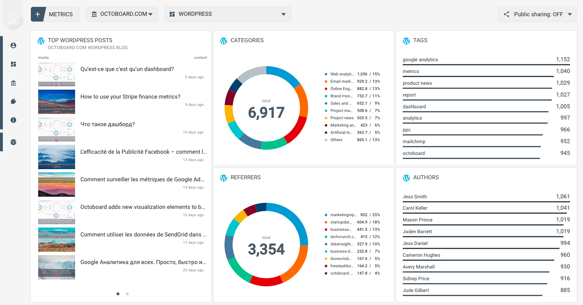The image size is (583, 305).
Task: Open the user account icon in sidebar
Action: tap(13, 45)
